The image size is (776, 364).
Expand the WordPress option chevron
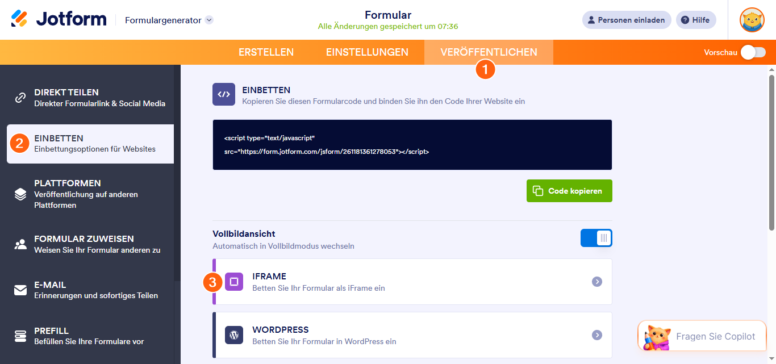[597, 335]
